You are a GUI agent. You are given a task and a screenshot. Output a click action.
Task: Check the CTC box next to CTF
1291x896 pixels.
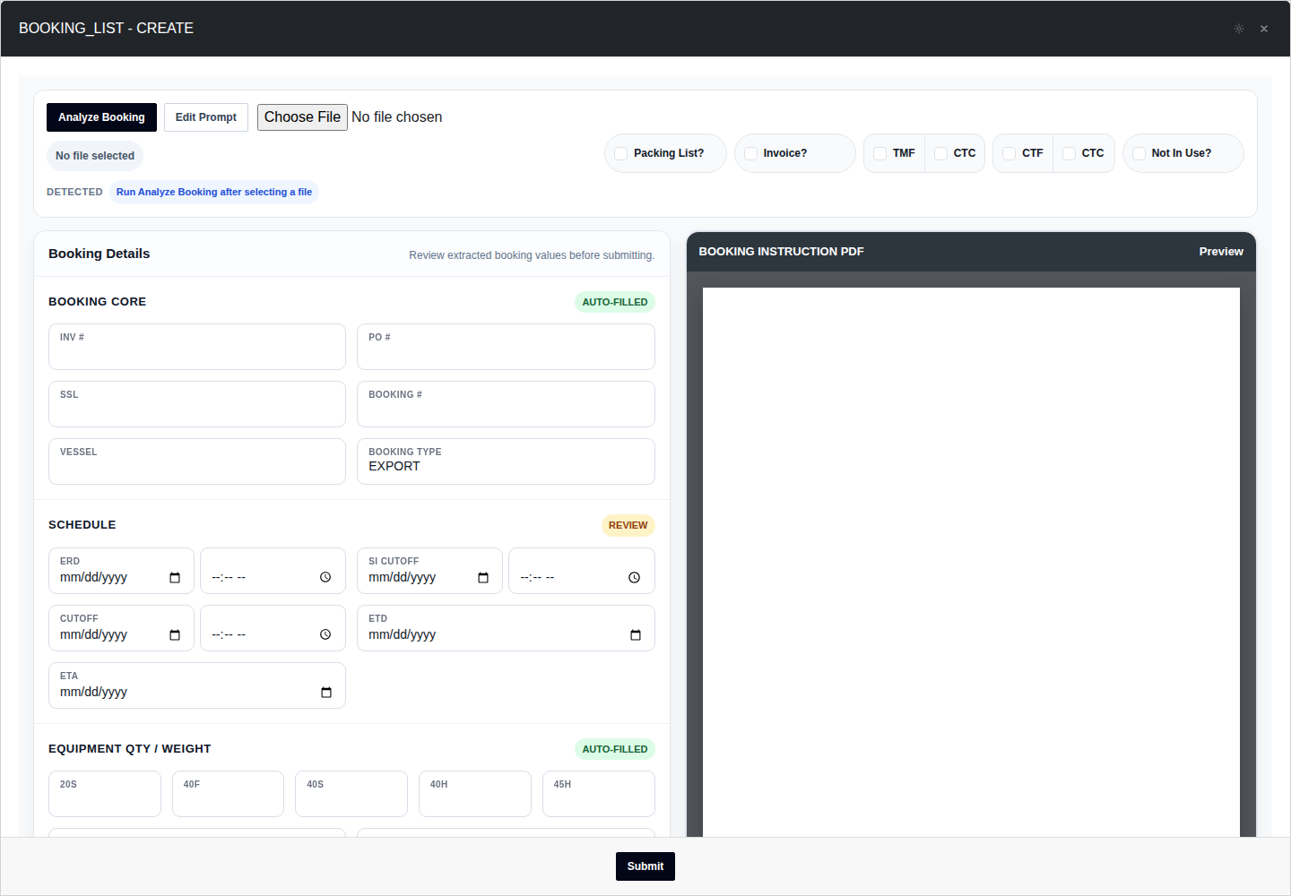pos(1070,153)
